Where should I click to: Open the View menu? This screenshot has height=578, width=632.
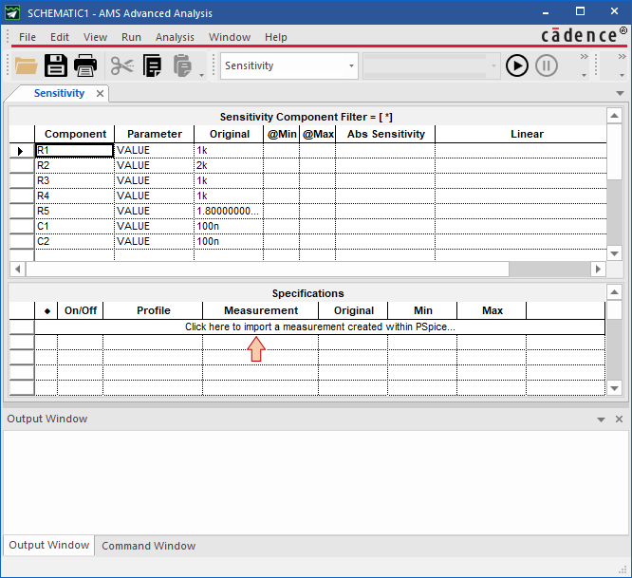click(95, 37)
